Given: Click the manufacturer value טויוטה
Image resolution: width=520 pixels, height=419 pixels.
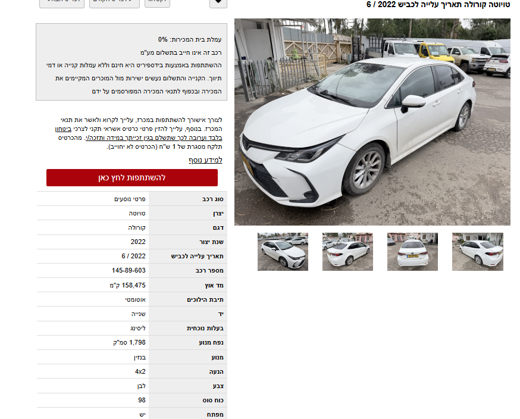Looking at the screenshot, I should coord(137,213).
